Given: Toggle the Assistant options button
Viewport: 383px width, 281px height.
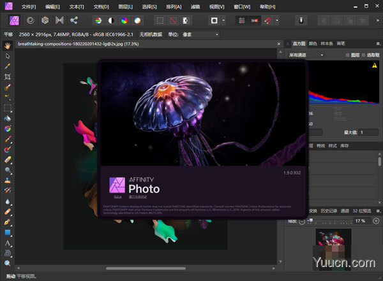Looking at the screenshot, I should [x=301, y=21].
